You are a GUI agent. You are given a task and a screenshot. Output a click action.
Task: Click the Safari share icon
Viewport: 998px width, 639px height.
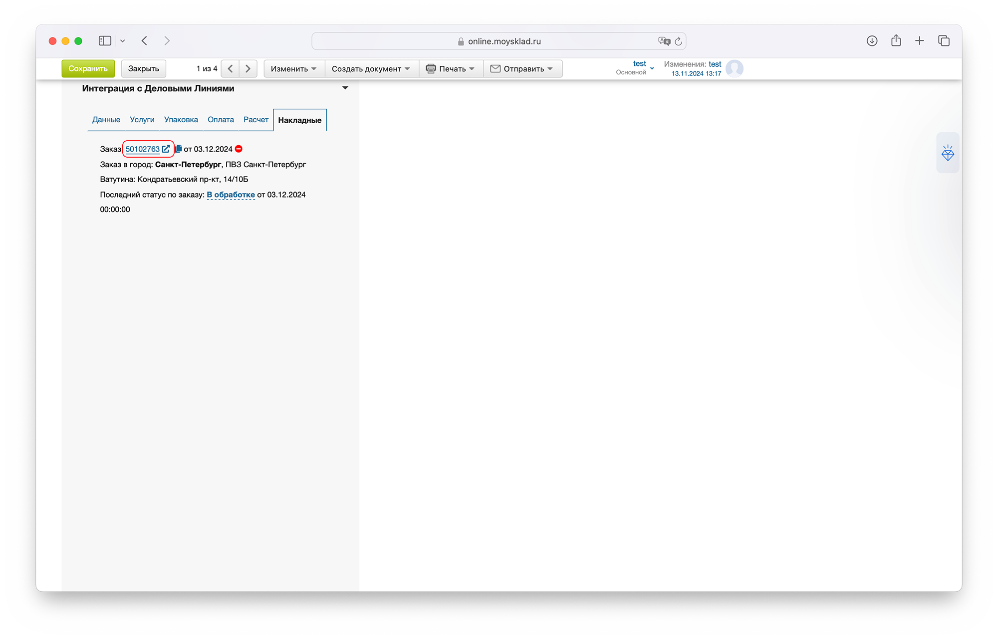(x=896, y=41)
